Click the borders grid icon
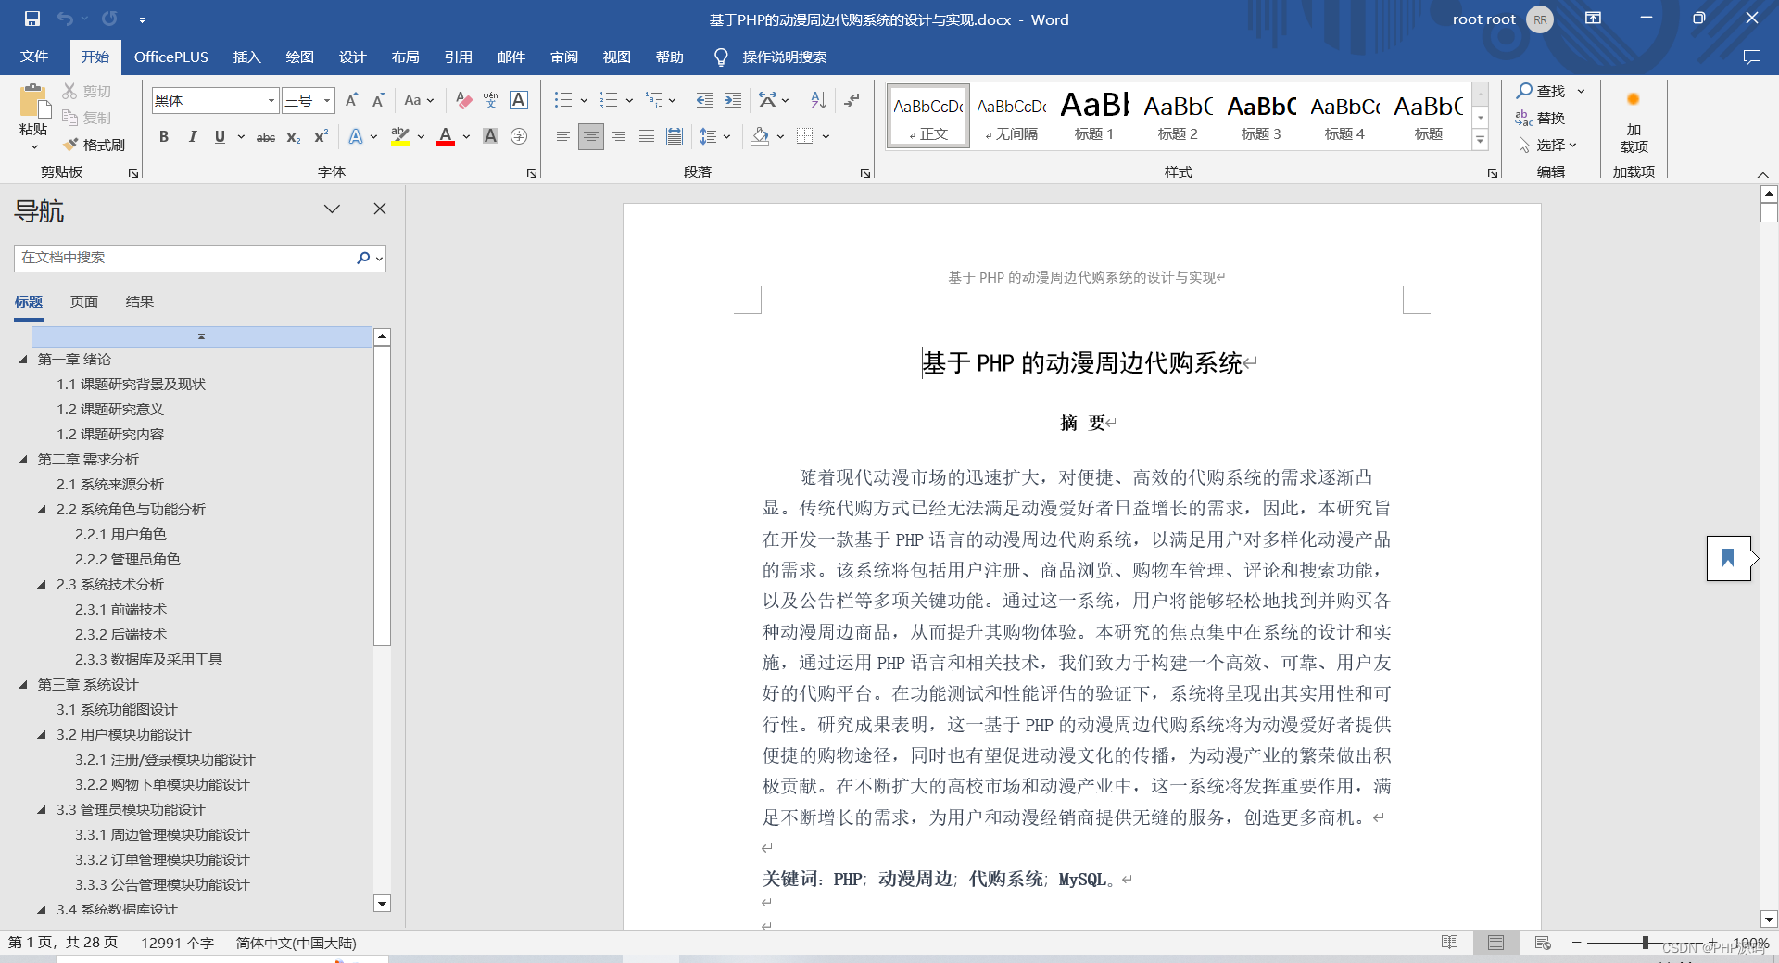The image size is (1779, 963). pos(805,137)
